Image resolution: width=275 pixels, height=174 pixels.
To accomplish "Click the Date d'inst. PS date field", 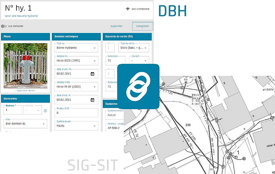I will 76,74.
